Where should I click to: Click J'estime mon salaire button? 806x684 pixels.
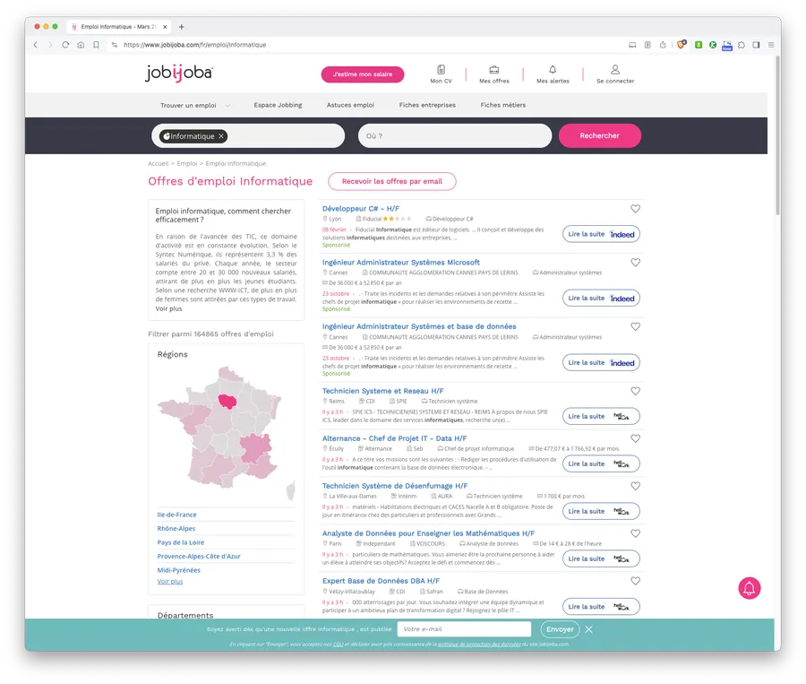coord(363,74)
